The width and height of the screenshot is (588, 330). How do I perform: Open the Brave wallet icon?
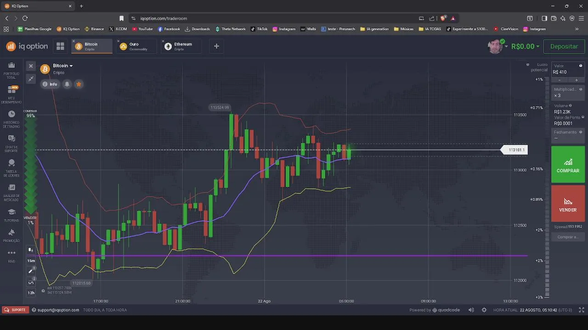coord(554,18)
